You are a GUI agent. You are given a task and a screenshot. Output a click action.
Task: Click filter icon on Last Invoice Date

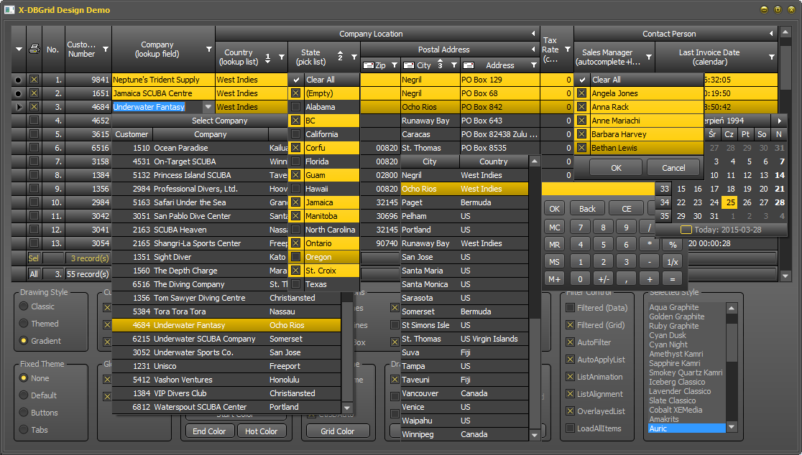pyautogui.click(x=772, y=57)
